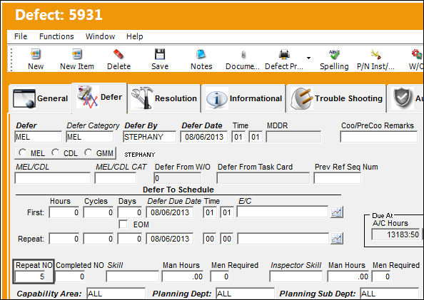Click the Prev Ref Seq Num field
Image resolution: width=424 pixels, height=300 pixels.
coord(337,178)
